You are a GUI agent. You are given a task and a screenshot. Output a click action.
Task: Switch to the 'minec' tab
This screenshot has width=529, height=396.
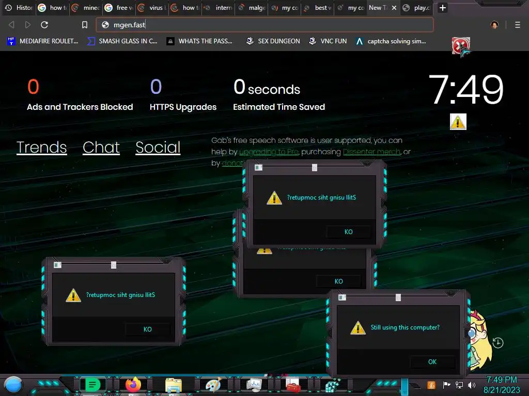86,7
